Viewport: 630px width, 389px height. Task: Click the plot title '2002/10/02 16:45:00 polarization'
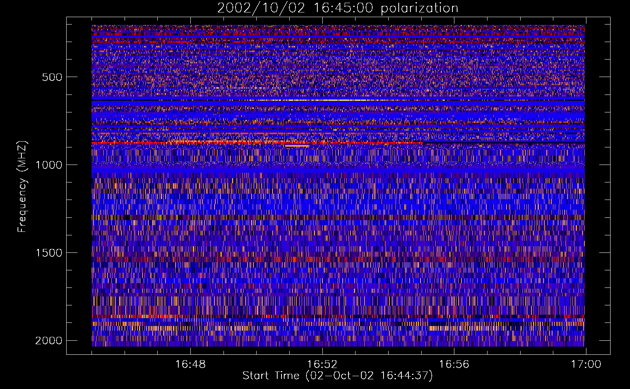(338, 8)
